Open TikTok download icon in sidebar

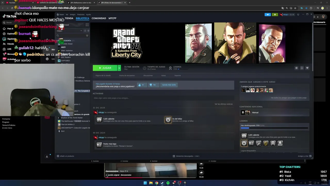click(x=47, y=156)
